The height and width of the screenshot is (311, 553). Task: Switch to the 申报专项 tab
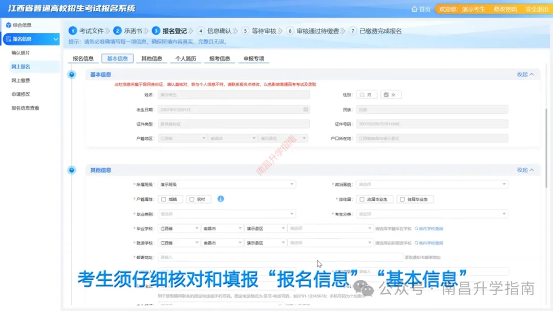(253, 58)
